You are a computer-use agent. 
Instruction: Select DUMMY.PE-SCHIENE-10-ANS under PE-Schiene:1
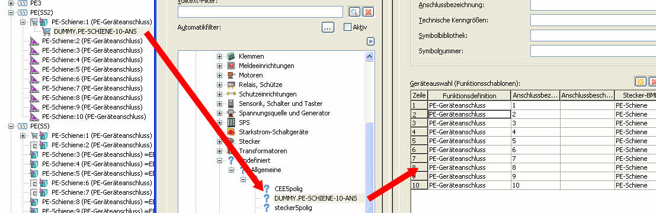[x=95, y=31]
